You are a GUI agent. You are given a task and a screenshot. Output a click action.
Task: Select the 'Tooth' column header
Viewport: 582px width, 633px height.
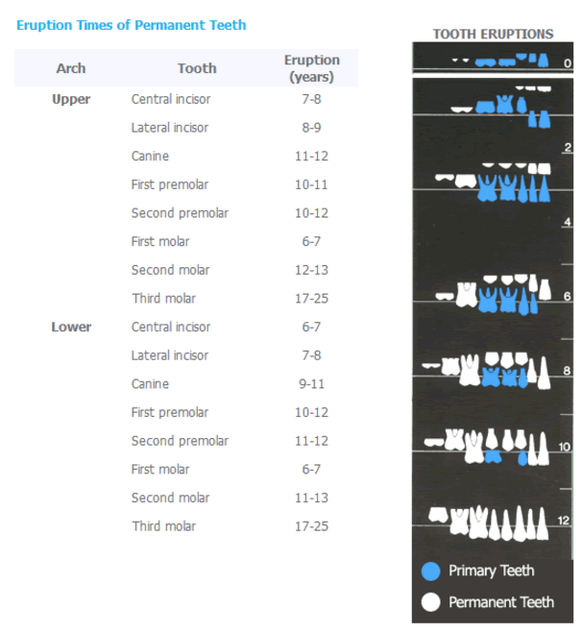(197, 68)
